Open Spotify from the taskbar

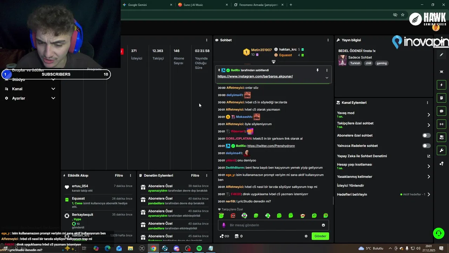(199, 248)
